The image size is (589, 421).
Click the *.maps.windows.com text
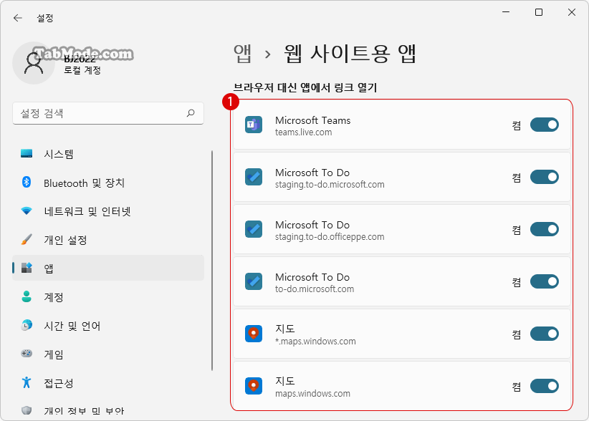point(315,342)
